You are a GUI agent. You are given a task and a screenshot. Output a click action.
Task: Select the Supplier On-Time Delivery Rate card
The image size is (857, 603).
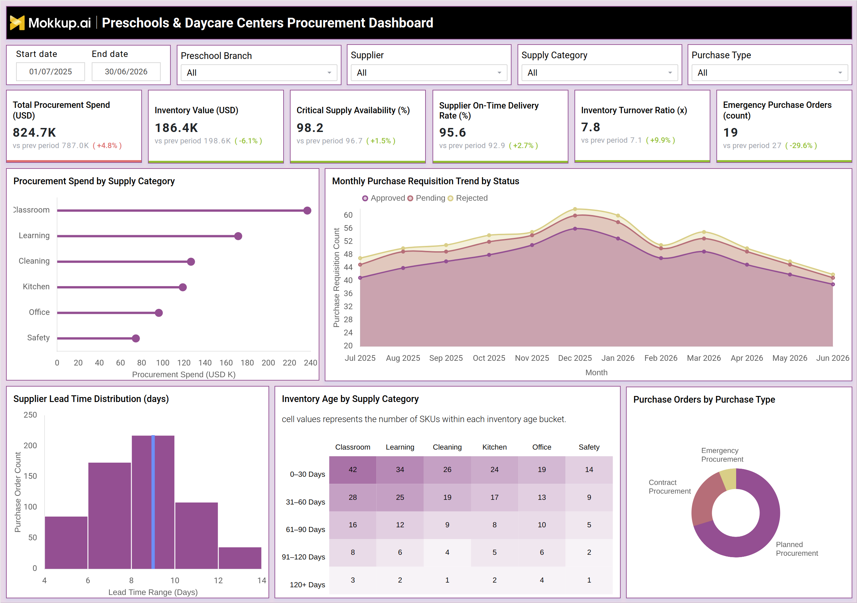(x=500, y=126)
